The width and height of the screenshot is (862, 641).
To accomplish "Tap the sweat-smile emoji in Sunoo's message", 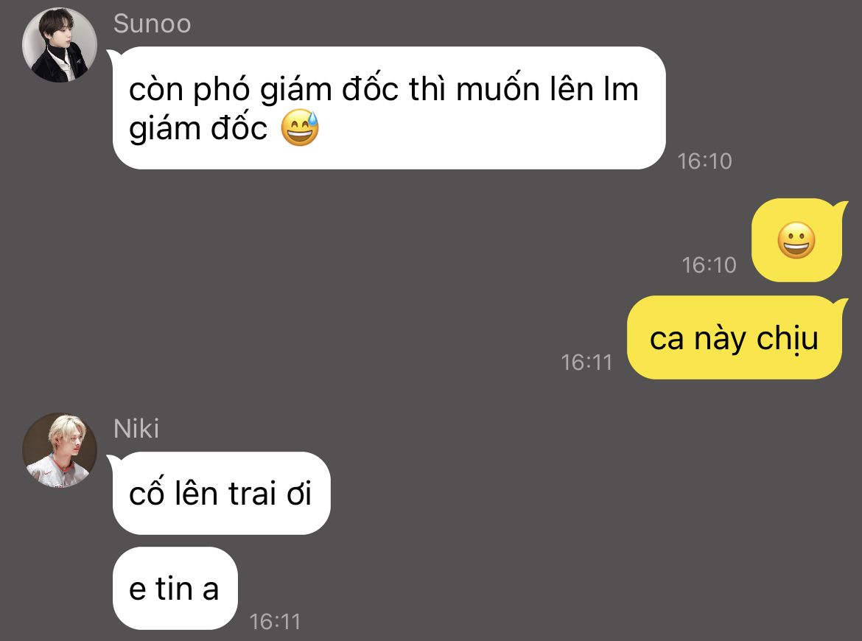I will [x=300, y=127].
